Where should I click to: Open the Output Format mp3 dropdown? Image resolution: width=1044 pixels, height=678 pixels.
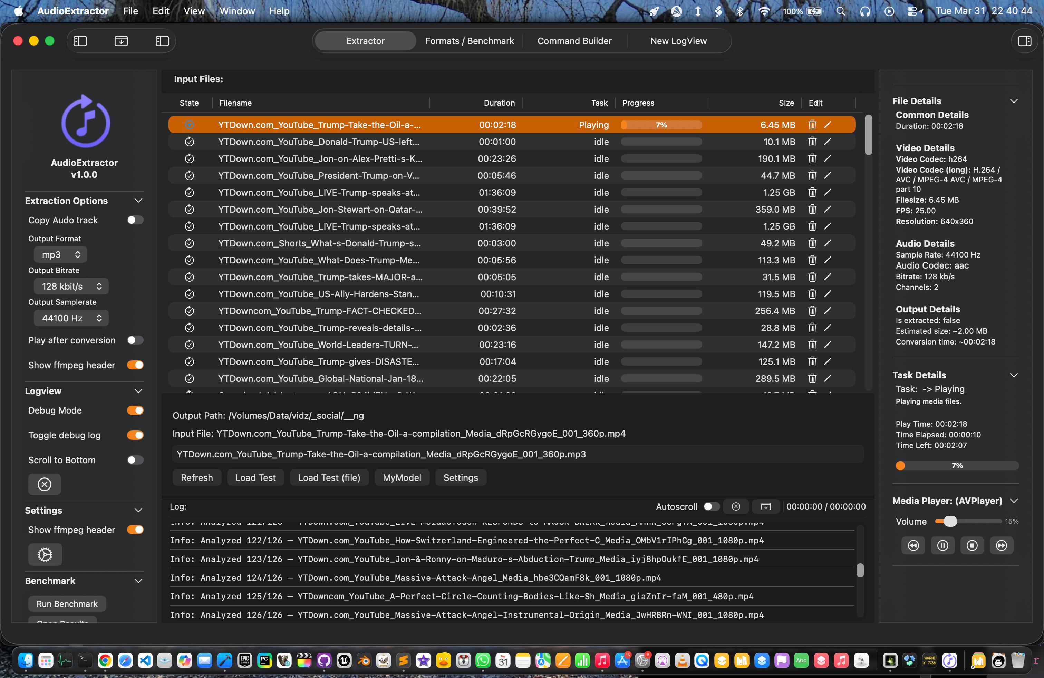(60, 254)
